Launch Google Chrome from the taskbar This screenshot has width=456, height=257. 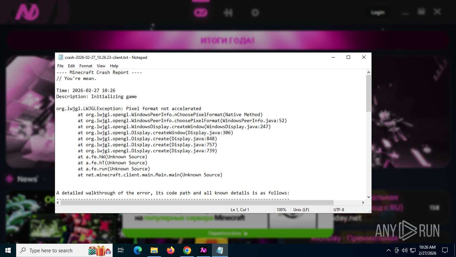pyautogui.click(x=187, y=250)
